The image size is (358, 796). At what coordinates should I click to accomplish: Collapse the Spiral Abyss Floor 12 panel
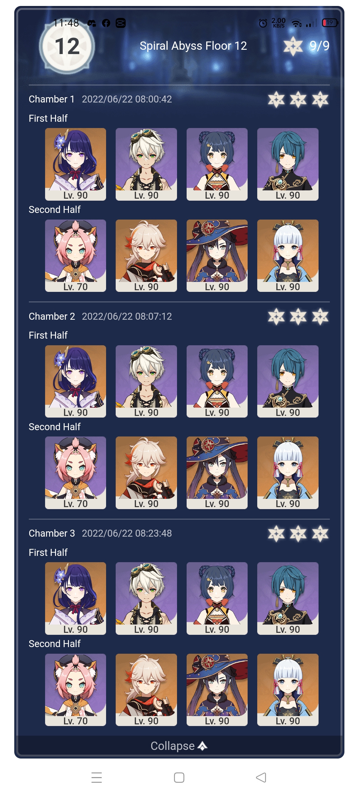pos(179,746)
